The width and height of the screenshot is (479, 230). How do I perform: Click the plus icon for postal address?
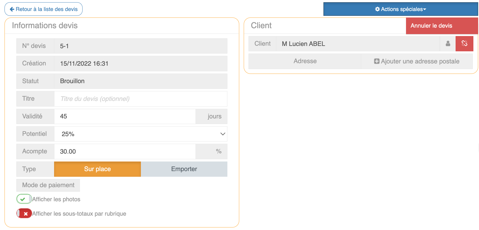point(376,61)
